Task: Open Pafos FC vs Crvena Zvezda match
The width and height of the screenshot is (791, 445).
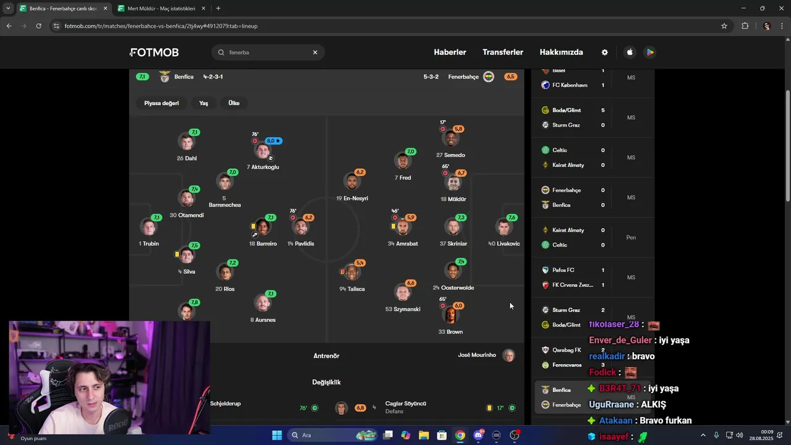Action: point(593,278)
